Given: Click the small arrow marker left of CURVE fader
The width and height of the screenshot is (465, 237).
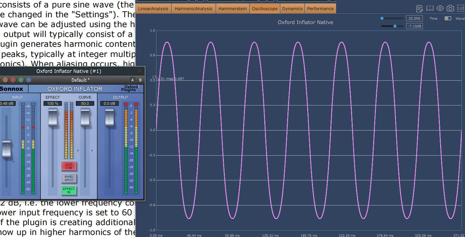Looking at the screenshot, I should point(79,150).
